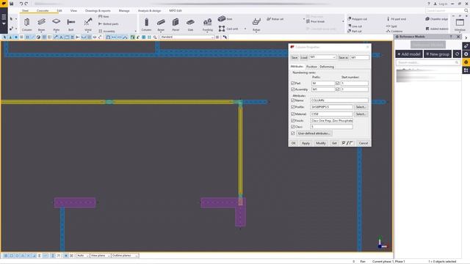Toggle the Assembly numbering checkbox
The width and height of the screenshot is (470, 264).
tap(292, 89)
